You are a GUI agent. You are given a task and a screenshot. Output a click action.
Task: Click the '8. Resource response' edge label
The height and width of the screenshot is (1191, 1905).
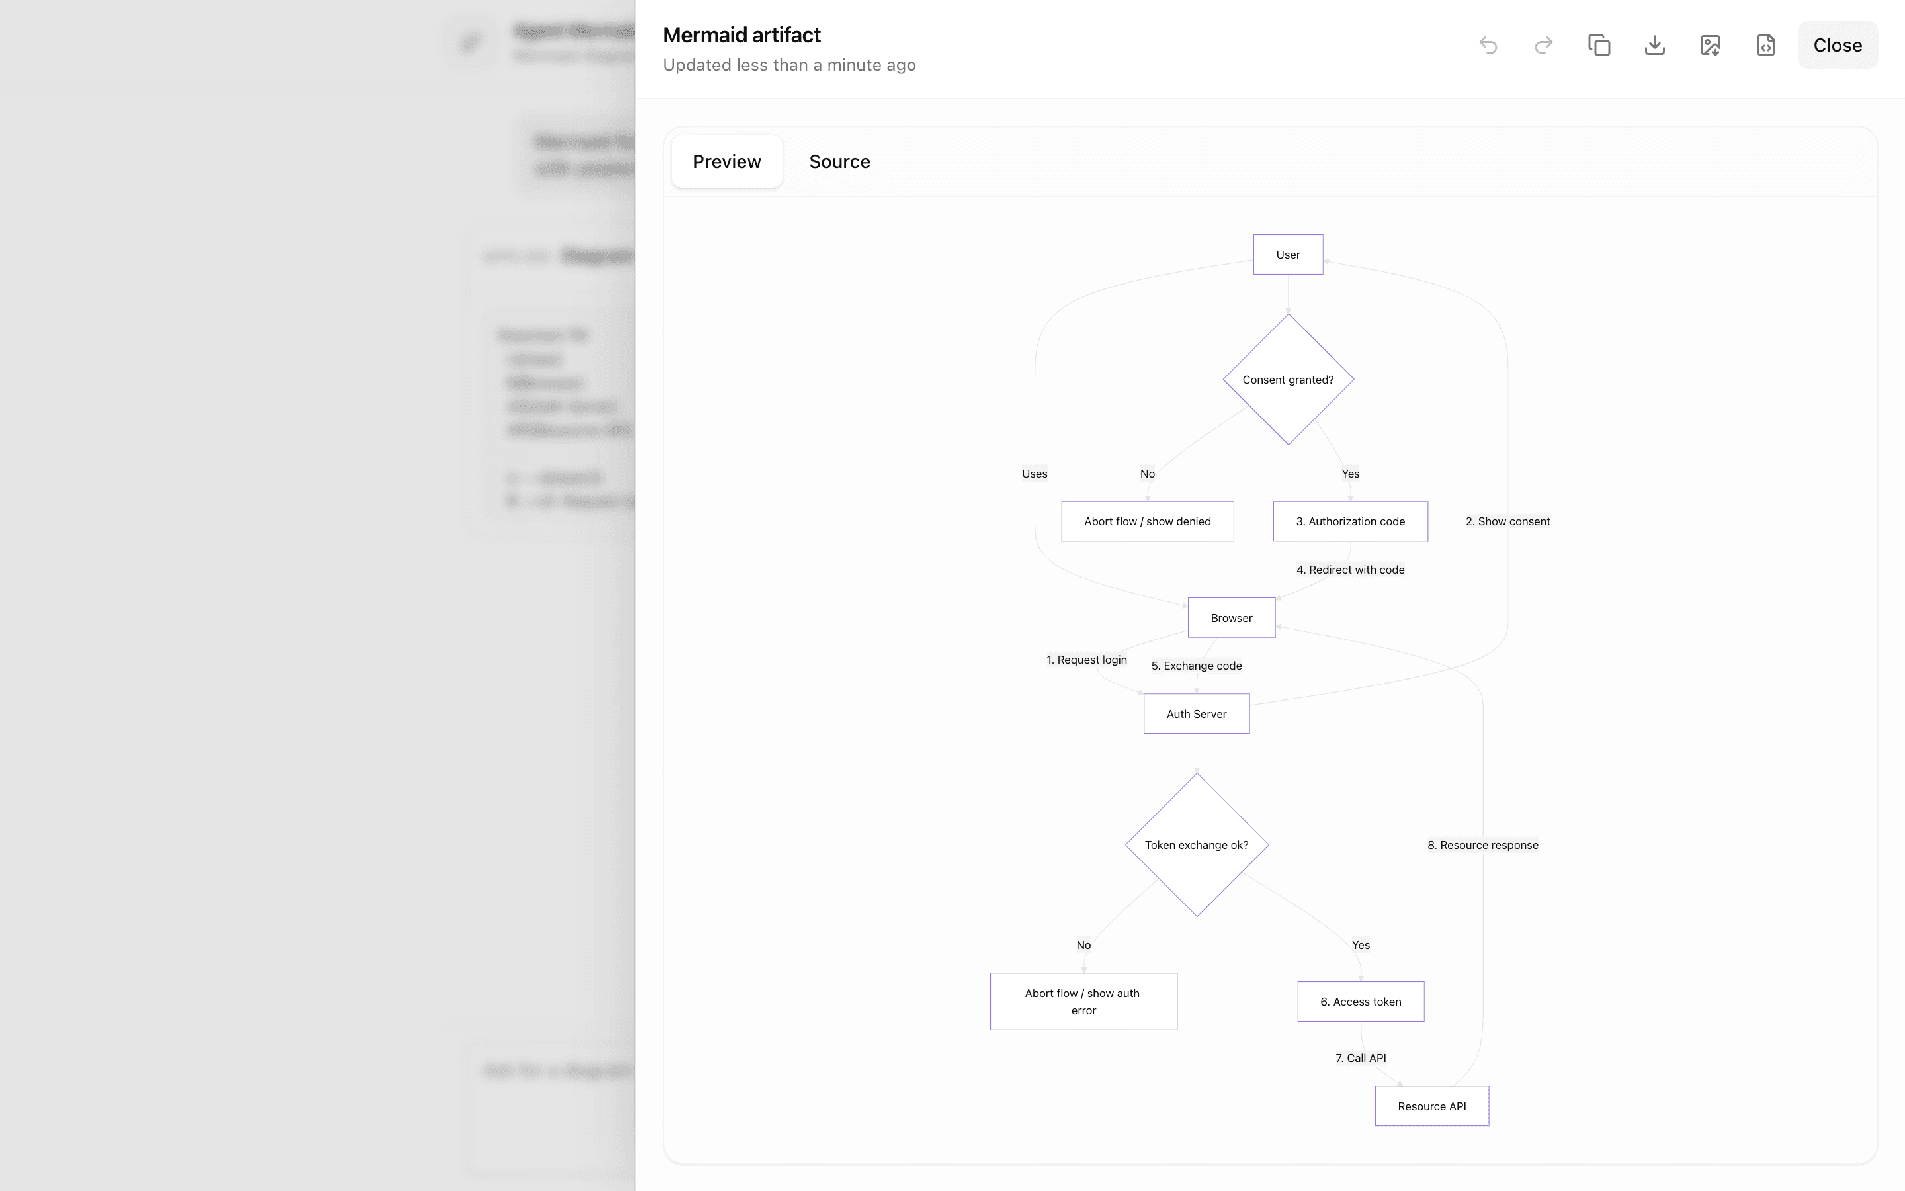point(1482,845)
